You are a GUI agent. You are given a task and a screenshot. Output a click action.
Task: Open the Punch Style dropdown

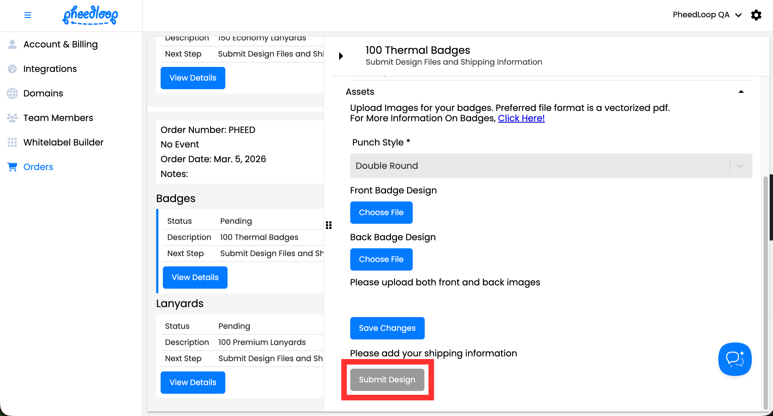pyautogui.click(x=551, y=166)
